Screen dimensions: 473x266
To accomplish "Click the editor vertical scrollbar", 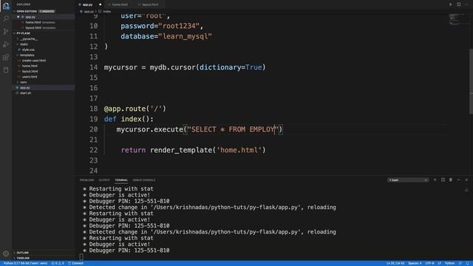I will (471, 81).
